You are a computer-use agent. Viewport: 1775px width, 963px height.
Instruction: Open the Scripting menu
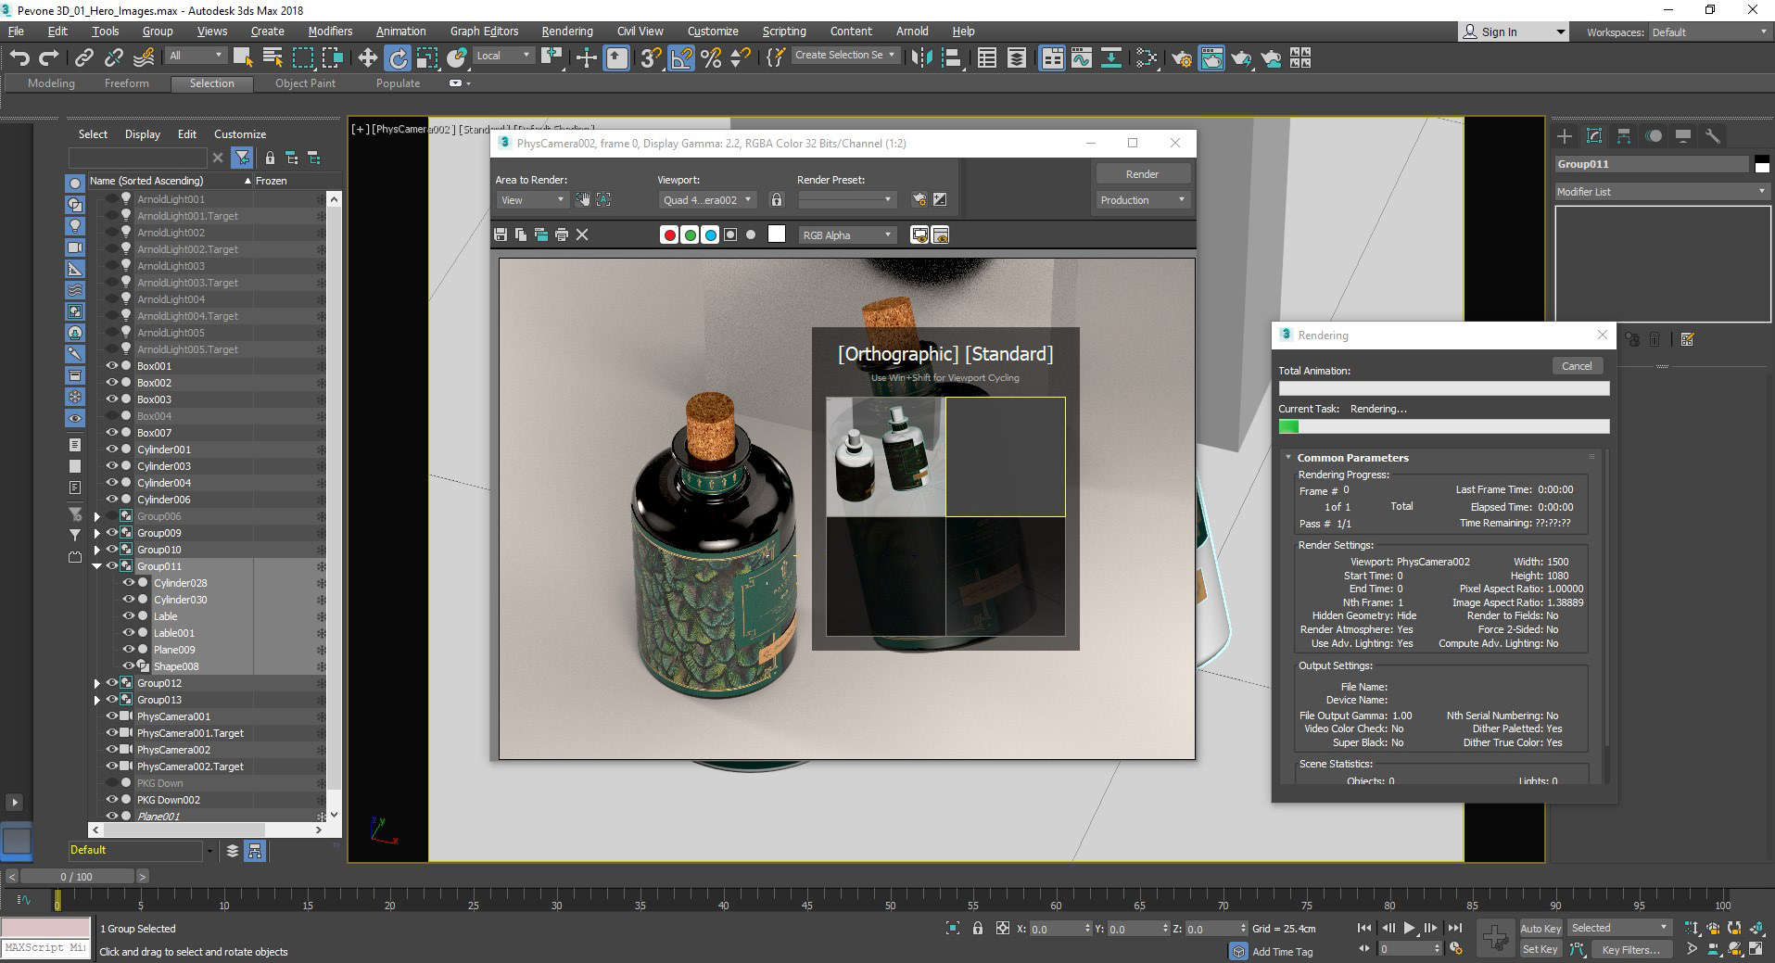click(784, 32)
